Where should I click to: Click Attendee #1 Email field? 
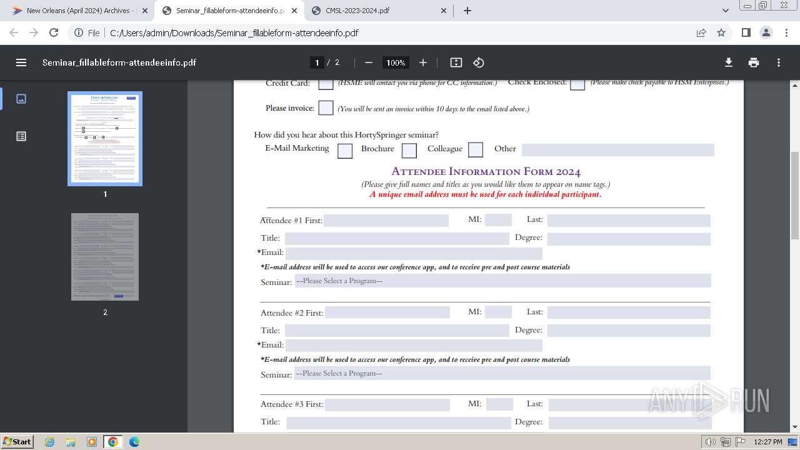tap(414, 253)
